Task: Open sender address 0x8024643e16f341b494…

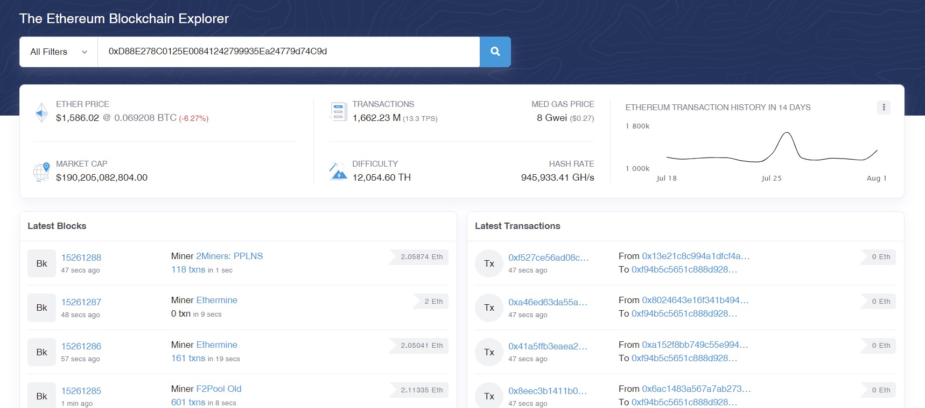Action: tap(695, 300)
